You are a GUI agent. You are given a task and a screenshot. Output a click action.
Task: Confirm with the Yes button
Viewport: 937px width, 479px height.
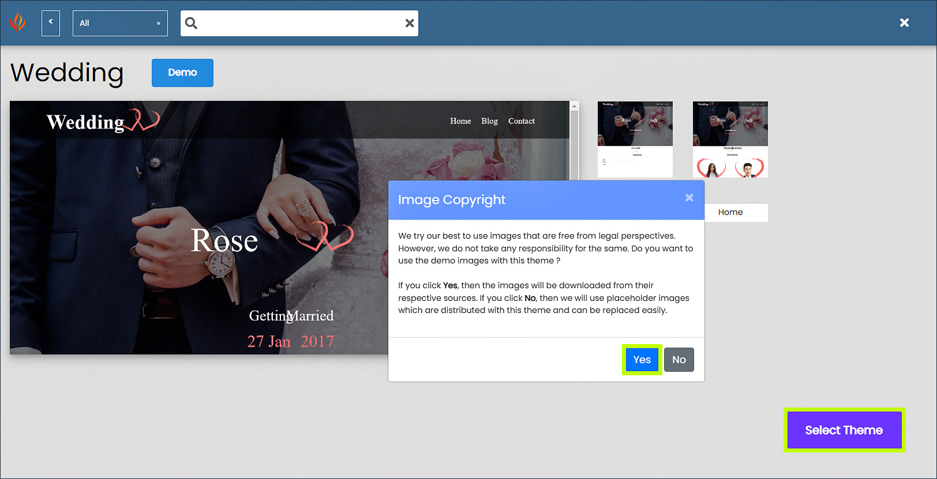click(642, 360)
